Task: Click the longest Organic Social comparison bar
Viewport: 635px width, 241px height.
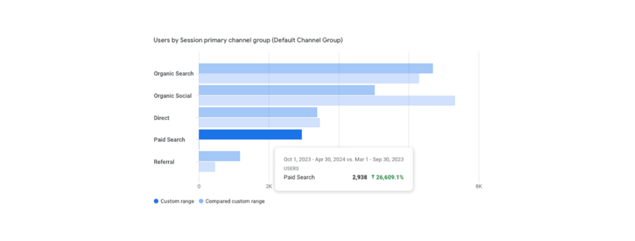Action: (x=327, y=100)
